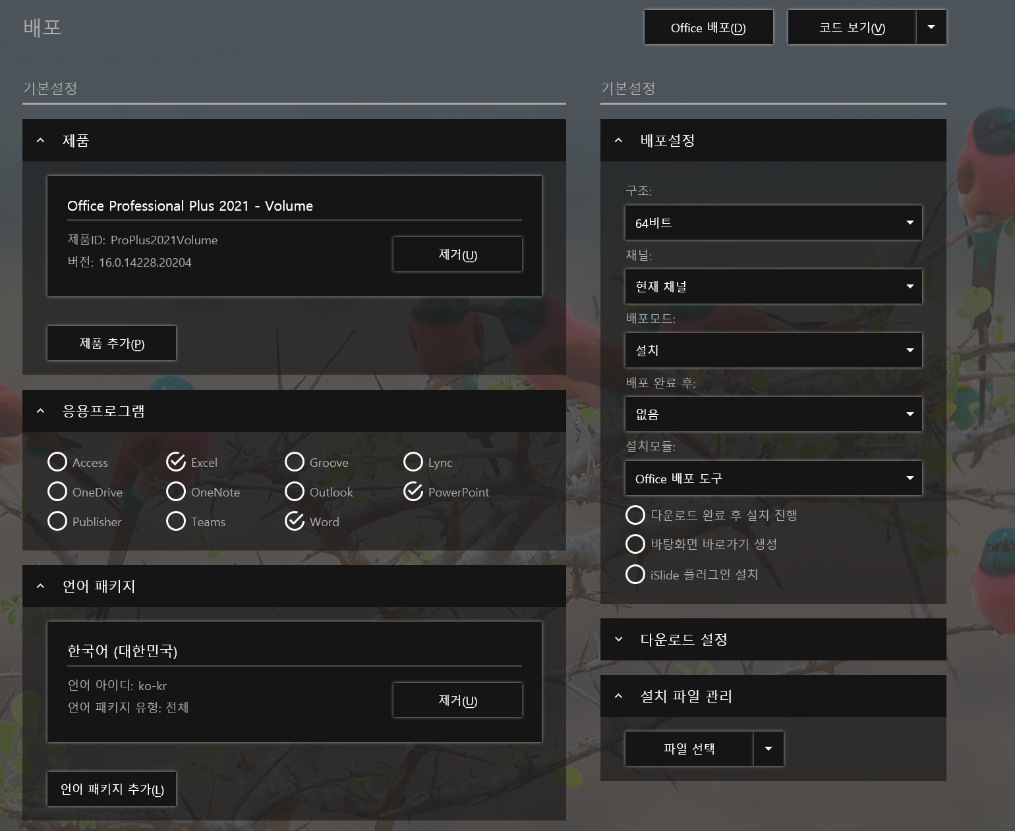Open the 채널 dropdown showing 현재 채널

(773, 286)
